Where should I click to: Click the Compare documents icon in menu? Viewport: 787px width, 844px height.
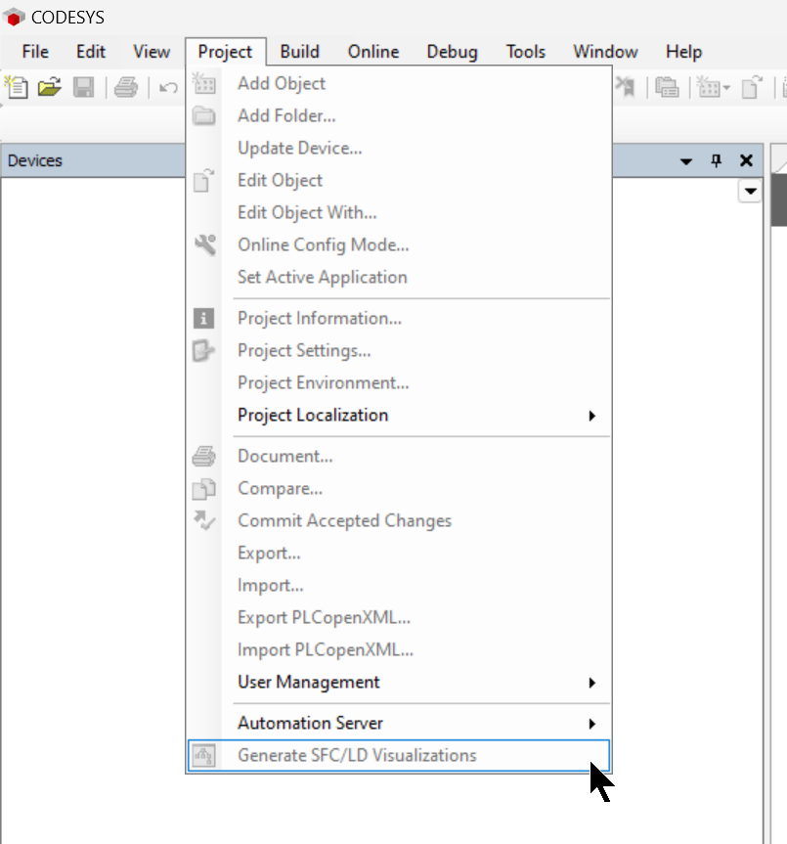pos(204,489)
